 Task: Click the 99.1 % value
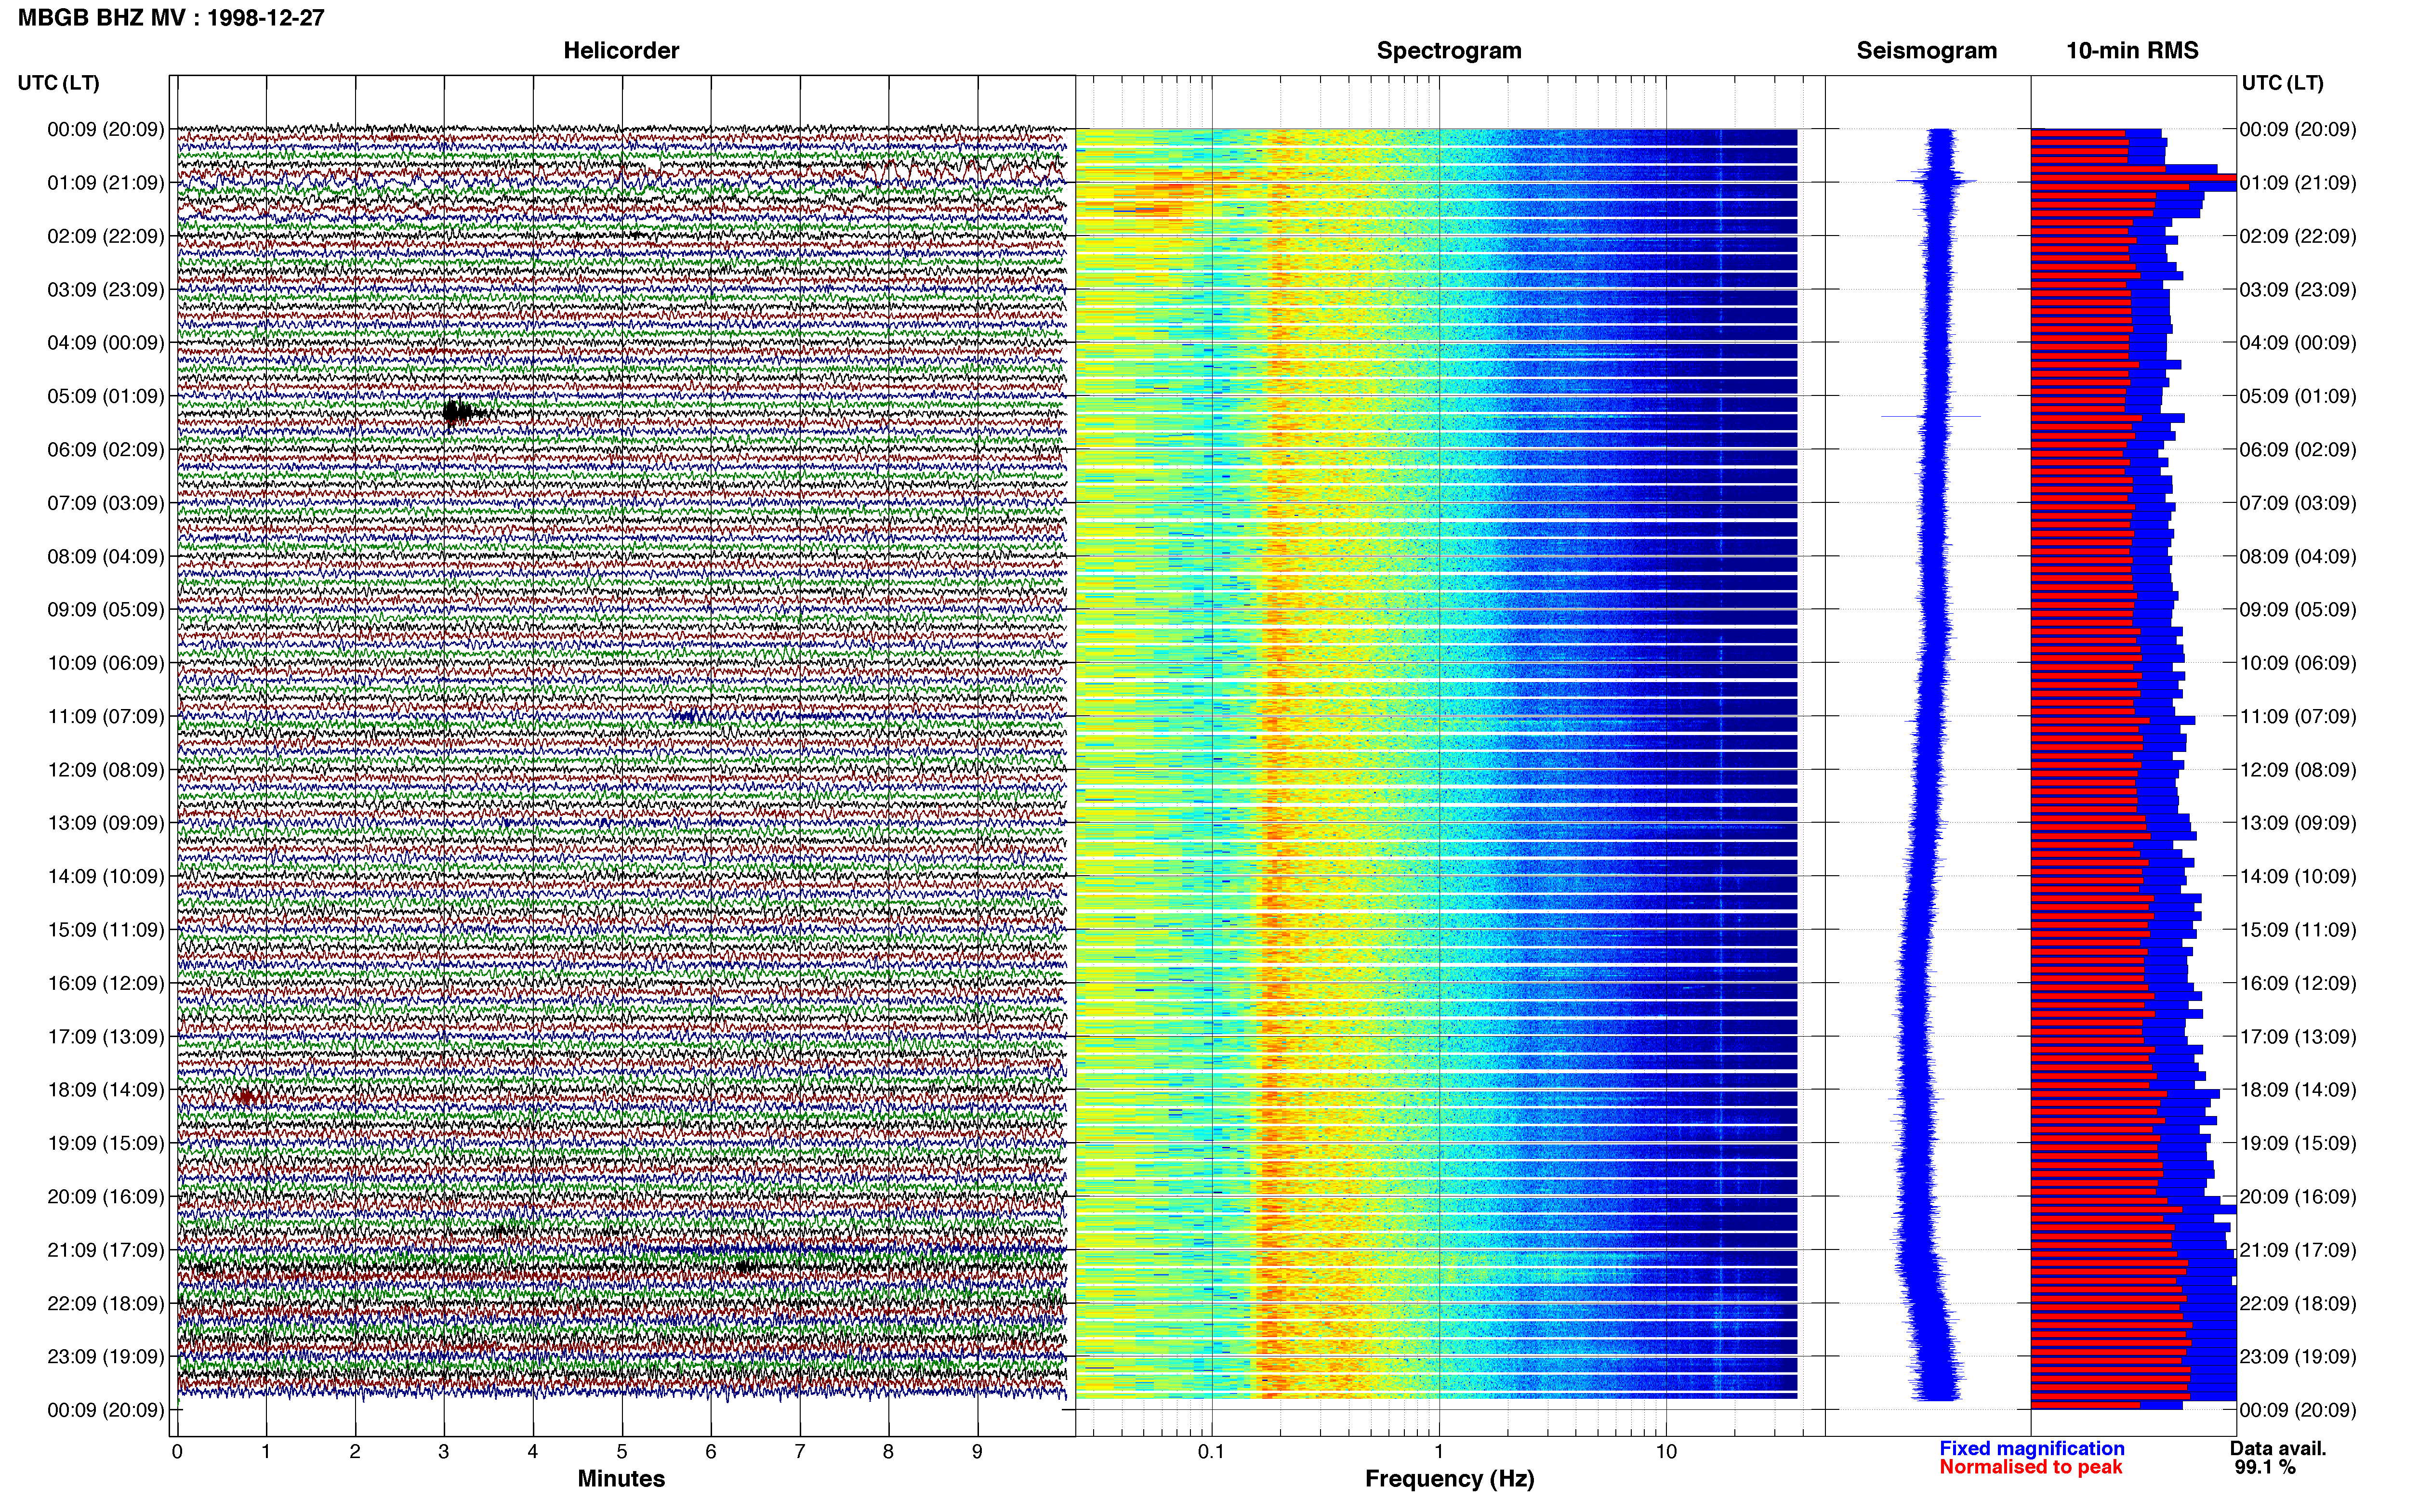pos(2265,1467)
